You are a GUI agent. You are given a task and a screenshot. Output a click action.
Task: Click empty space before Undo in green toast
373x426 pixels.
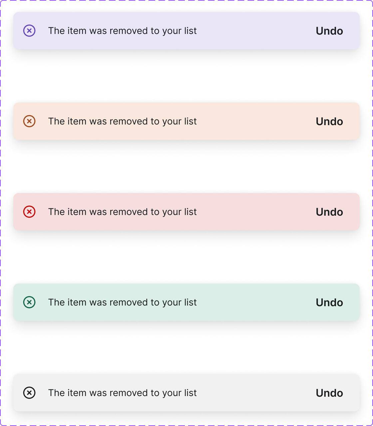(x=256, y=303)
